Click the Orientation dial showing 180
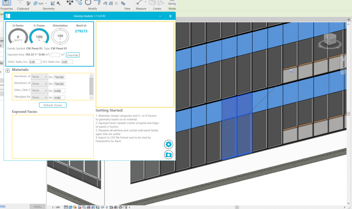 click(x=60, y=36)
